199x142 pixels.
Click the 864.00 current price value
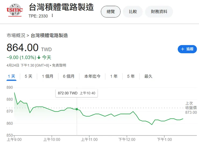click(23, 48)
